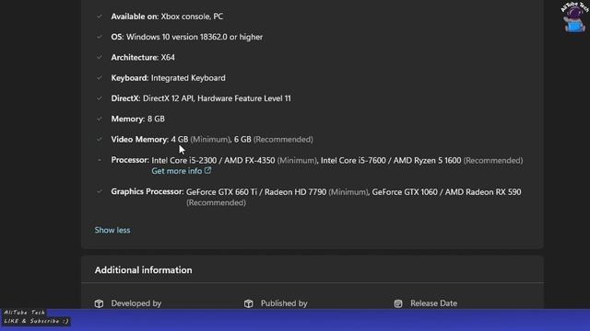Screen dimensions: 590x331
Task: Click the Release Date calendar icon
Action: click(x=398, y=303)
